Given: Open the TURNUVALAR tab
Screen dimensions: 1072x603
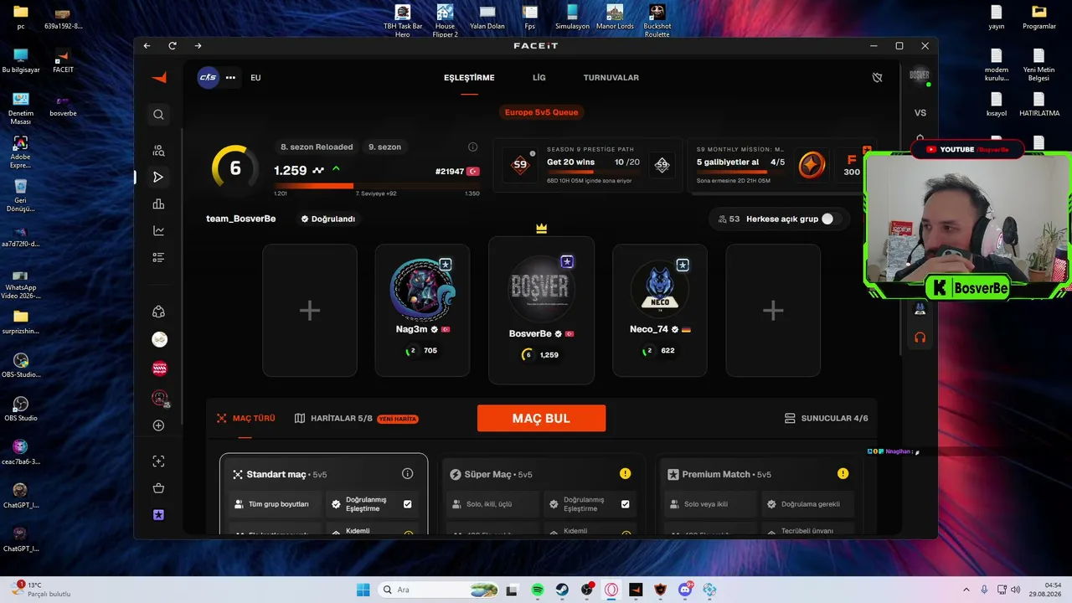Looking at the screenshot, I should pos(611,78).
